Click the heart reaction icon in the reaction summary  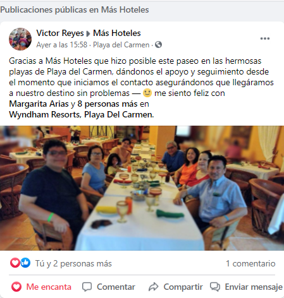(15, 263)
